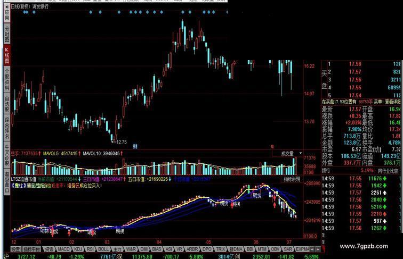
Task: Click the LTSZ流通市值 indicator title
Action: tap(23, 179)
